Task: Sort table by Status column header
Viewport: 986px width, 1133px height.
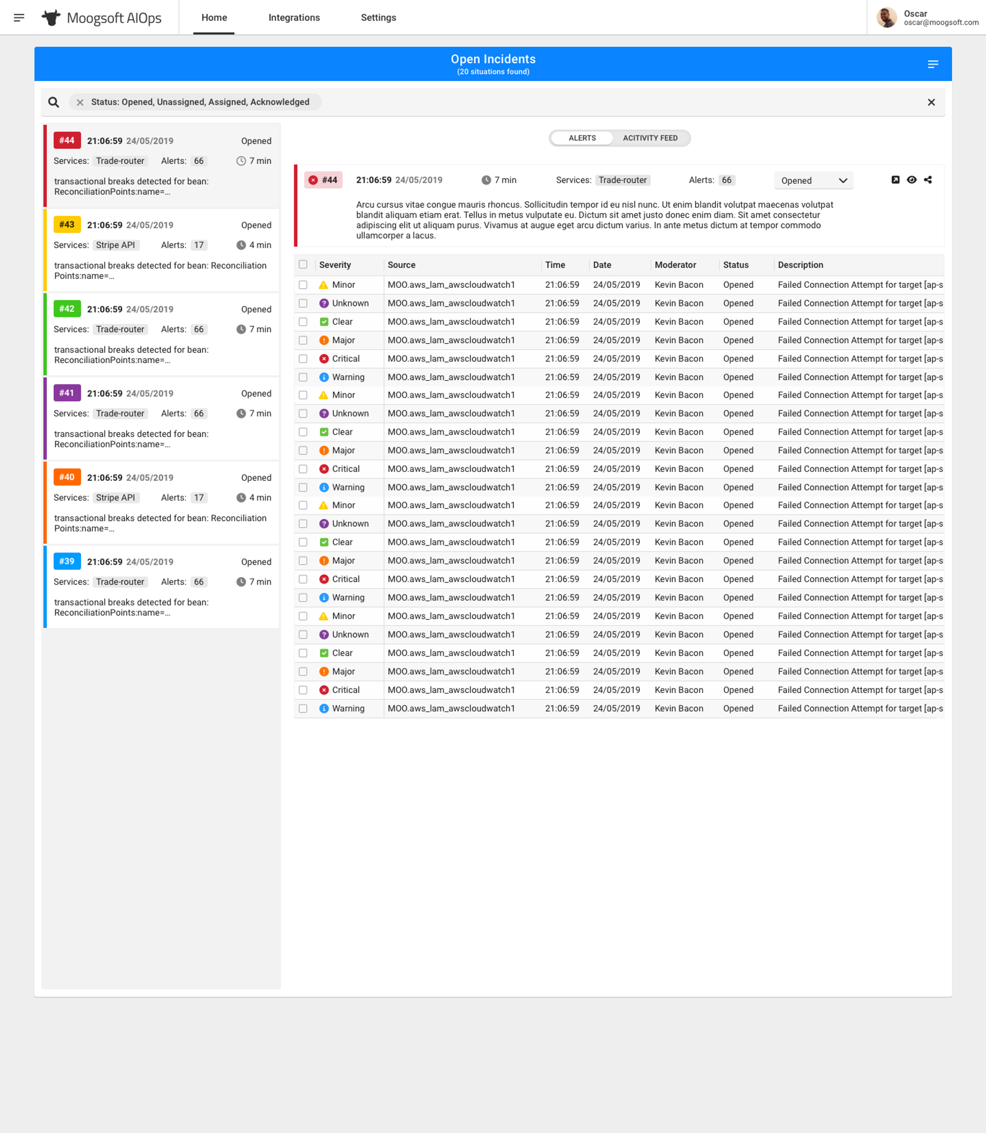Action: click(x=736, y=265)
